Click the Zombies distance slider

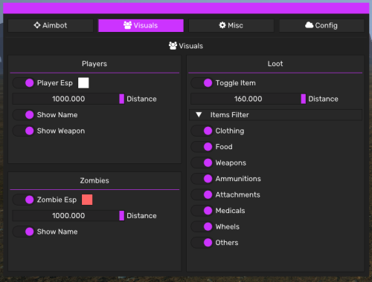pyautogui.click(x=68, y=216)
